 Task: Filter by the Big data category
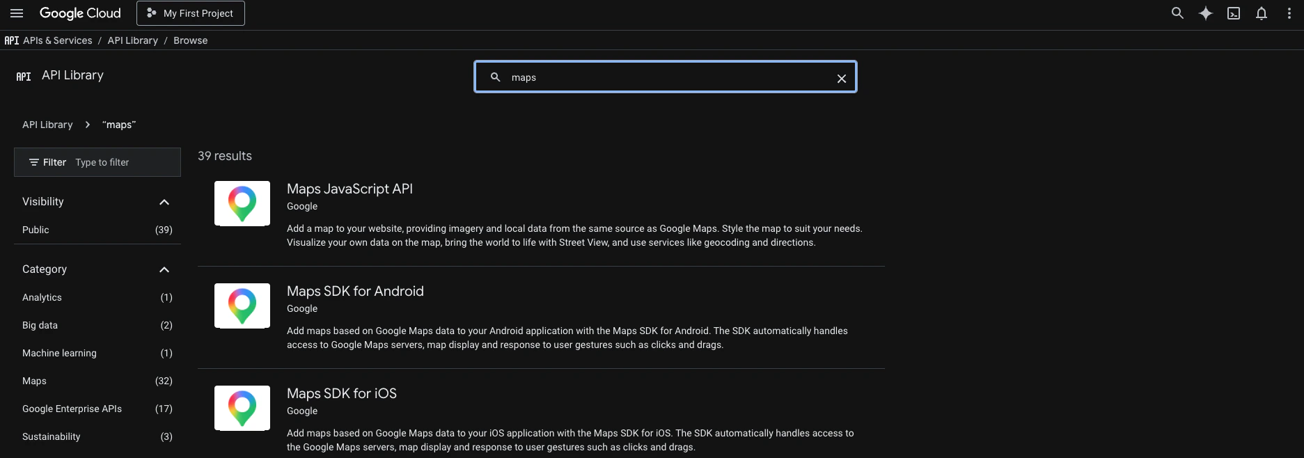[97, 325]
